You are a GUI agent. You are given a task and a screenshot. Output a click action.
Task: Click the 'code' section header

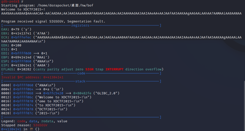point(81,73)
